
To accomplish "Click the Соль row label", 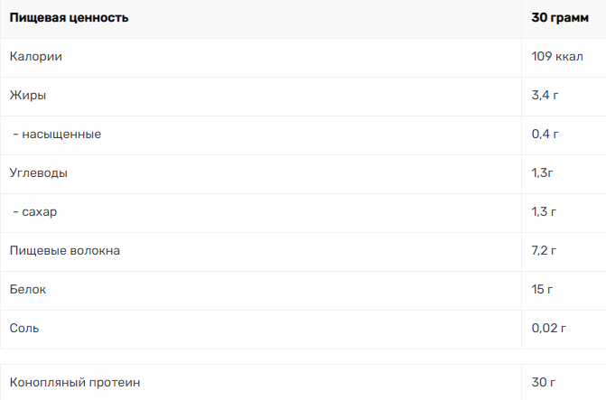I will pyautogui.click(x=24, y=328).
